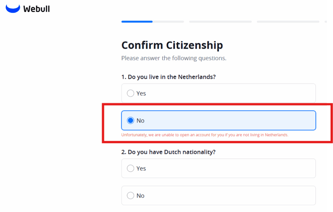The image size is (333, 212).
Task: Click the red unable-to-open-account error message
Action: (205, 135)
